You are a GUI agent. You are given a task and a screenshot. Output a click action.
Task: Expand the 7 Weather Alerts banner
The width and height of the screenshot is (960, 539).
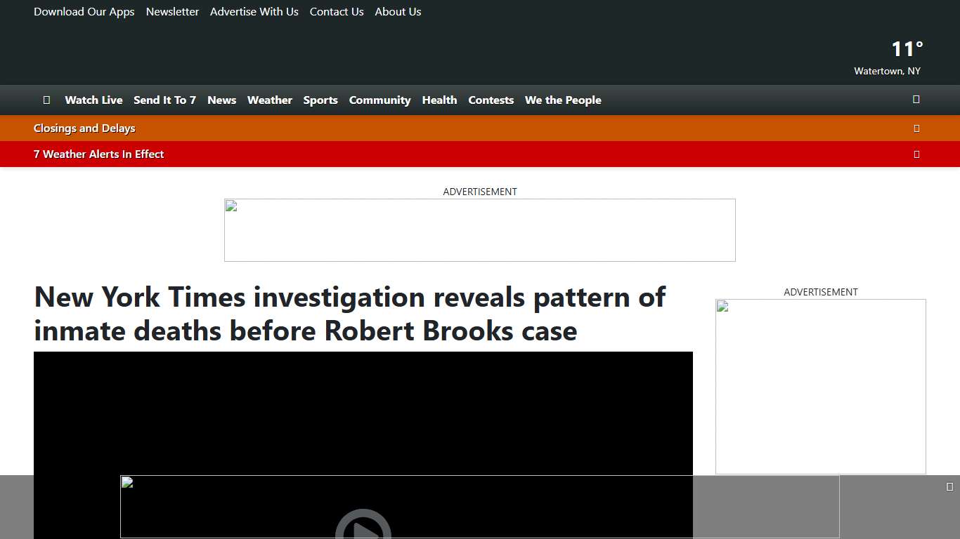coord(98,154)
